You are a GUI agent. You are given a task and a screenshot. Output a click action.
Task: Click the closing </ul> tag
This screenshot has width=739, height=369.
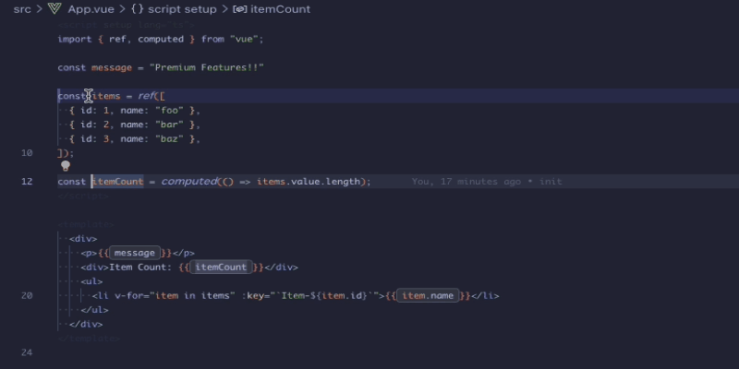click(x=94, y=310)
